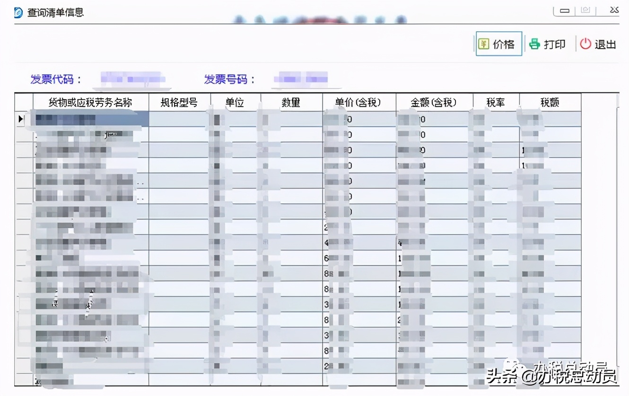Viewport: 629px width, 396px height.
Task: Click the 单位 column header
Action: click(x=236, y=102)
